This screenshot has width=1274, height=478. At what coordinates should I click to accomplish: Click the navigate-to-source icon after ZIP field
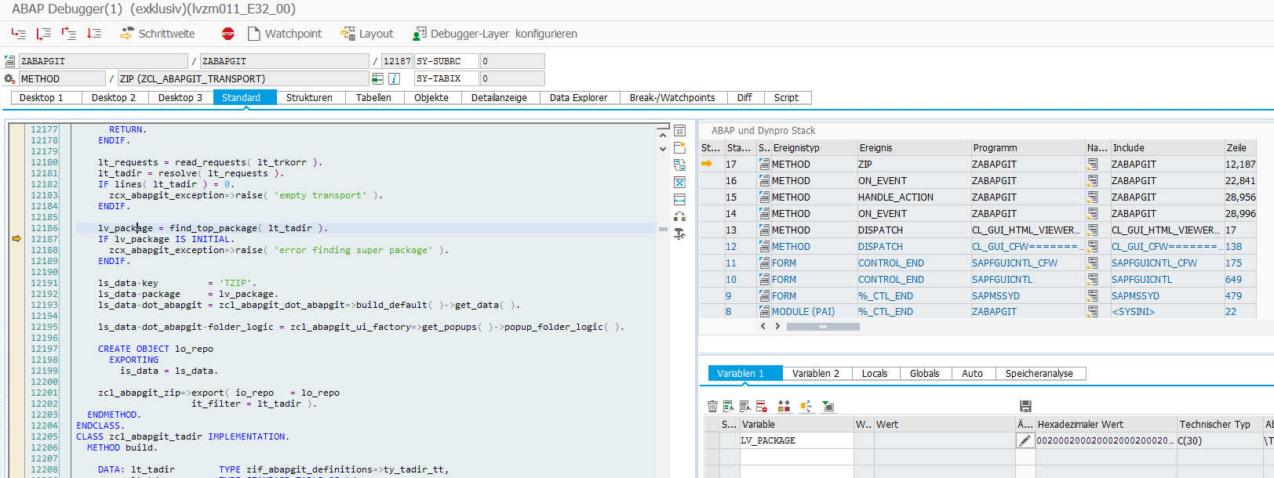point(377,78)
